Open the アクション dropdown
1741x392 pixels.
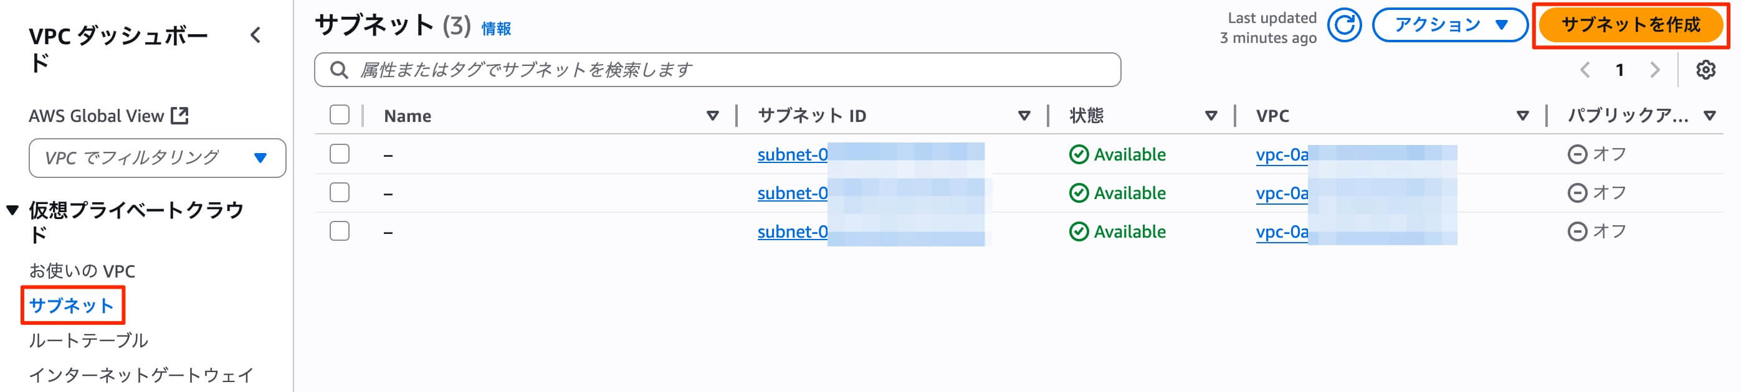tap(1445, 25)
